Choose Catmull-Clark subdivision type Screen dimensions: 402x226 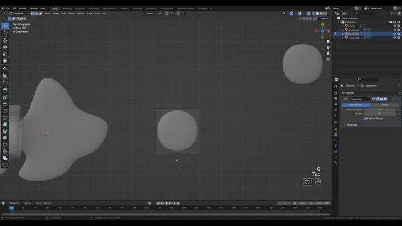pyautogui.click(x=356, y=105)
